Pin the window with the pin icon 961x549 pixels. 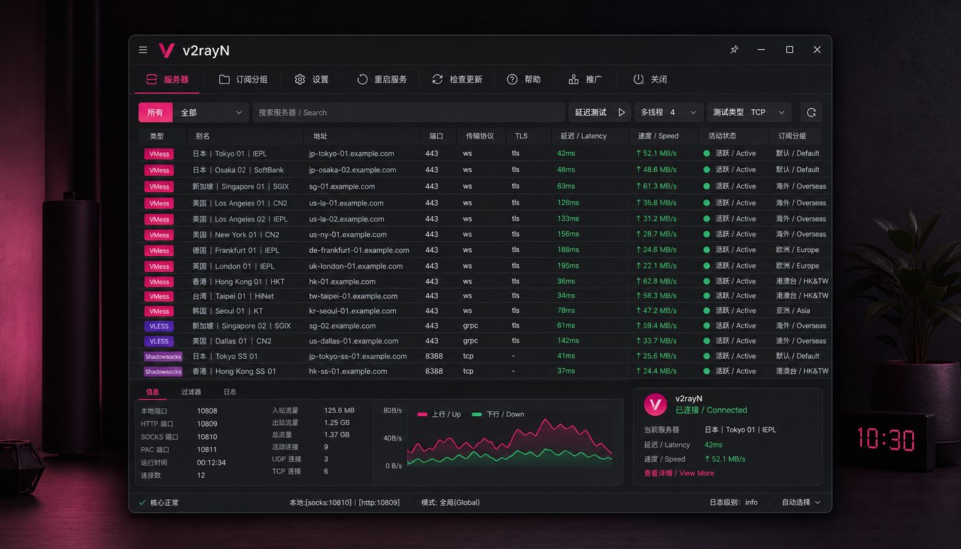click(x=734, y=49)
